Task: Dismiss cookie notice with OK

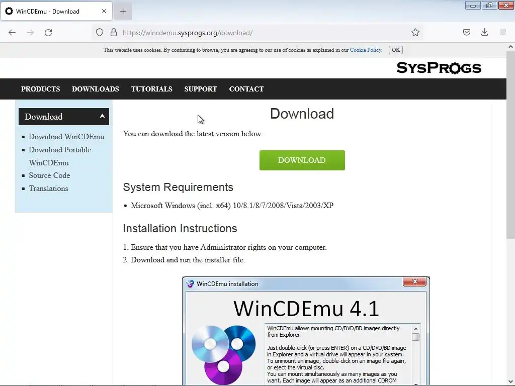Action: tap(395, 50)
